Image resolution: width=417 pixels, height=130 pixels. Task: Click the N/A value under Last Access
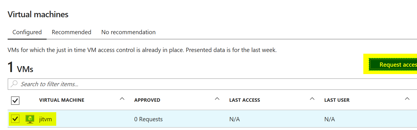(234, 119)
